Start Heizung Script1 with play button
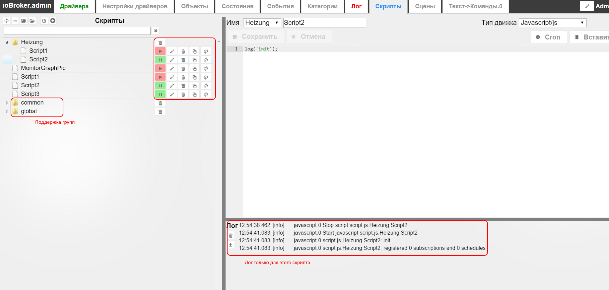This screenshot has width=609, height=290. click(160, 51)
